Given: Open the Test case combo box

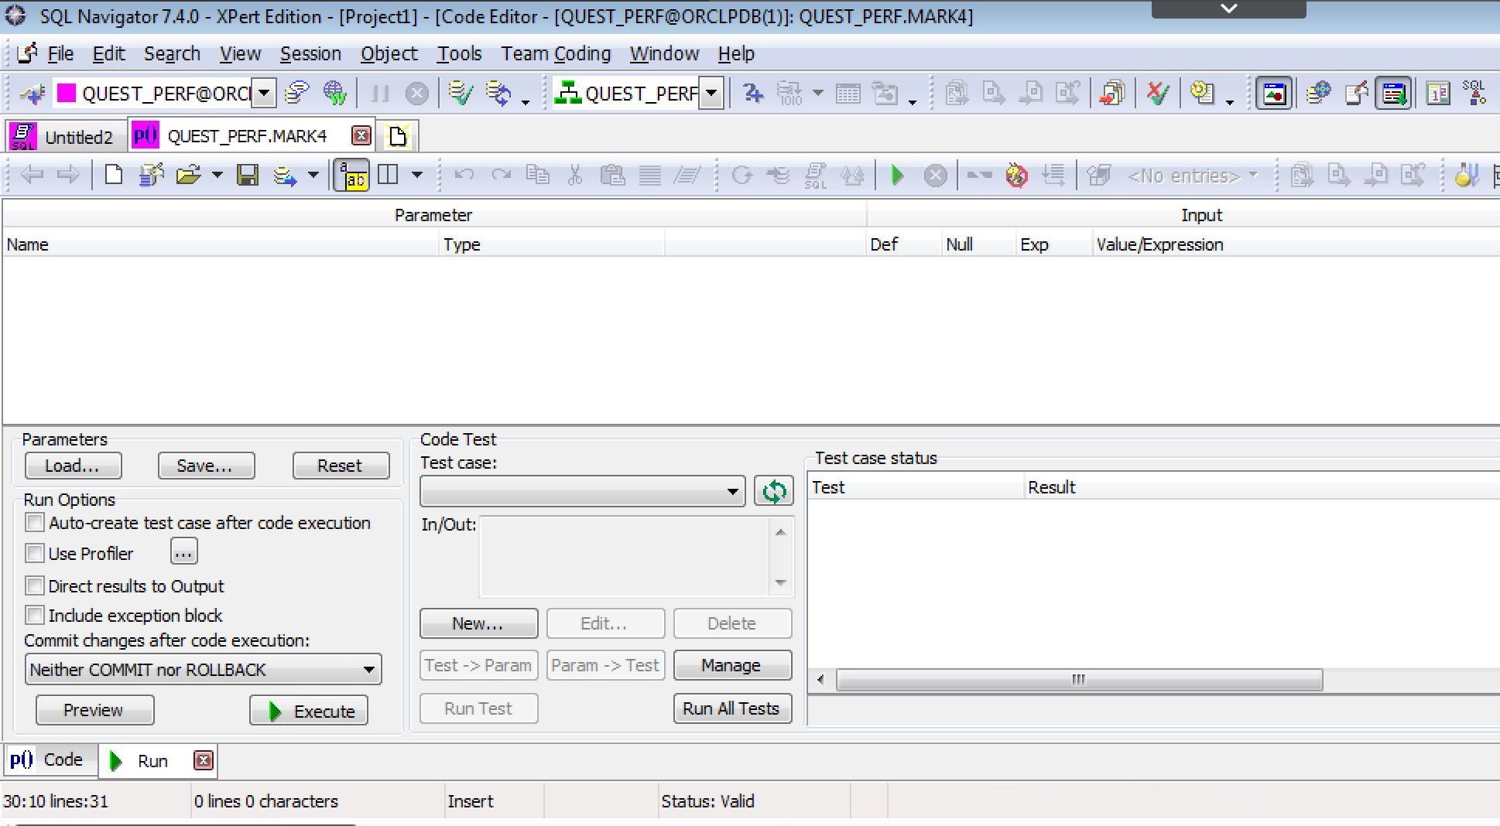Looking at the screenshot, I should pos(583,492).
